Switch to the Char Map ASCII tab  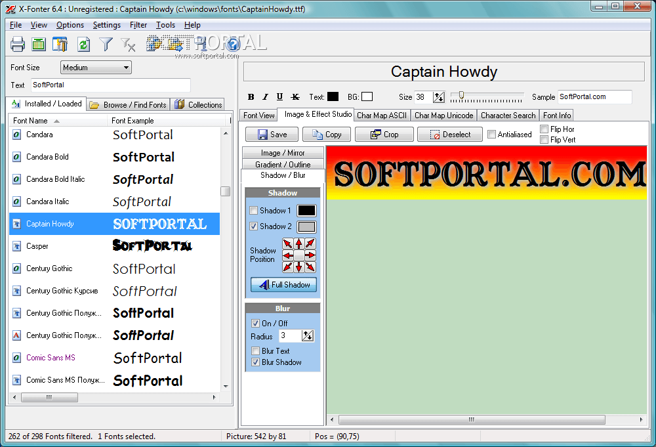pos(382,116)
